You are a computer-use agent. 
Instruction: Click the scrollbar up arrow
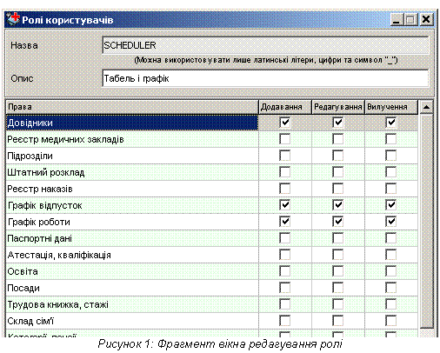[426, 107]
